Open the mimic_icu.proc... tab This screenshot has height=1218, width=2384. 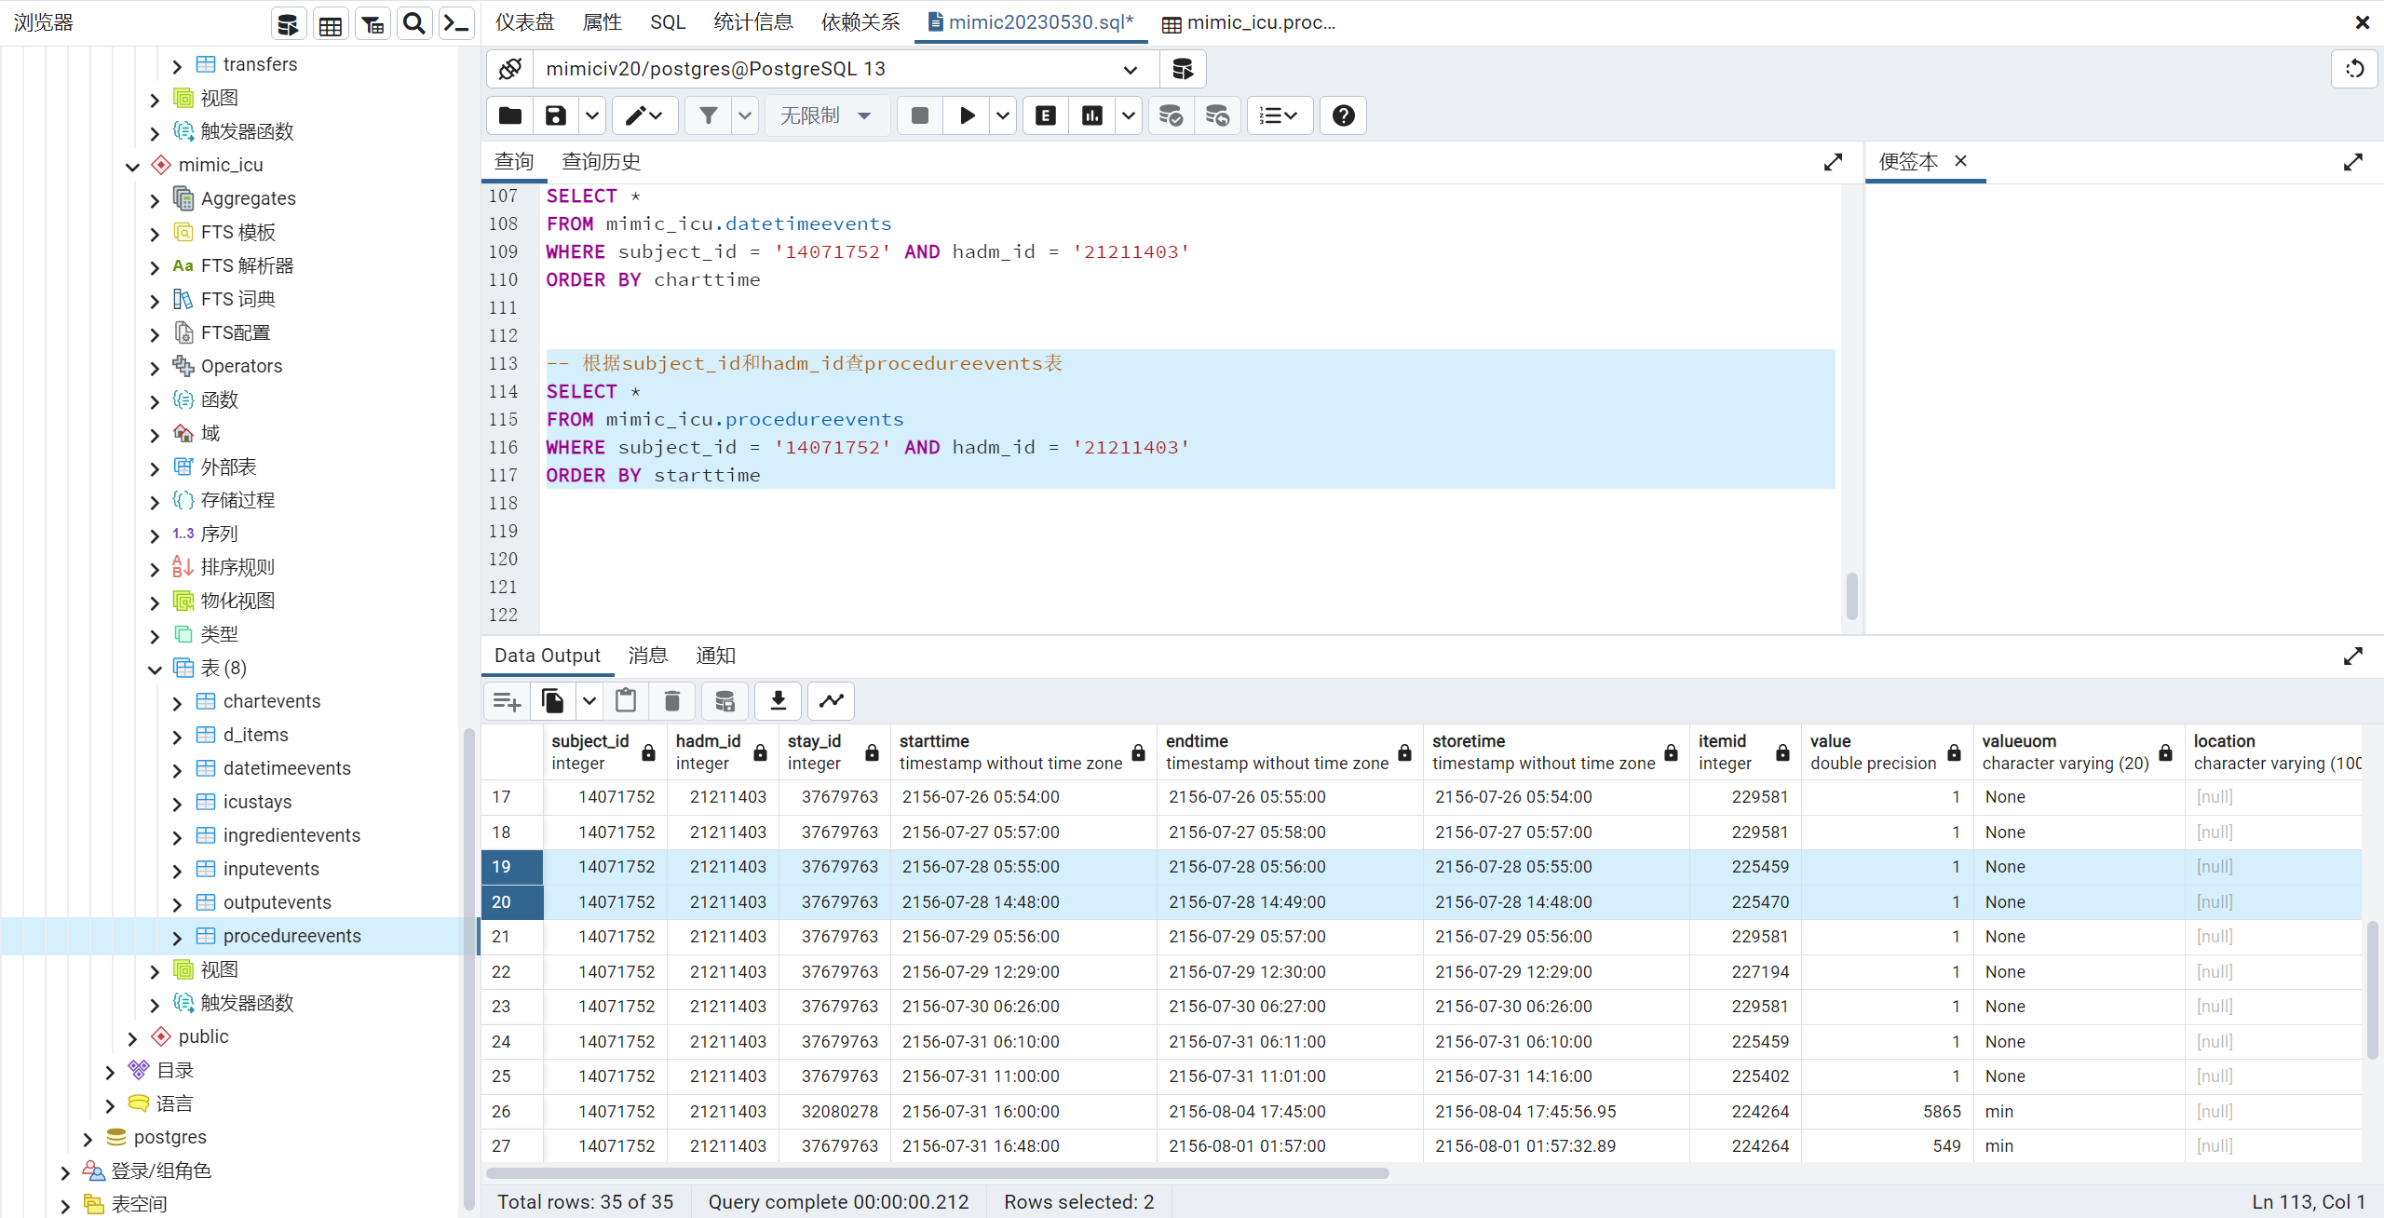click(1250, 22)
